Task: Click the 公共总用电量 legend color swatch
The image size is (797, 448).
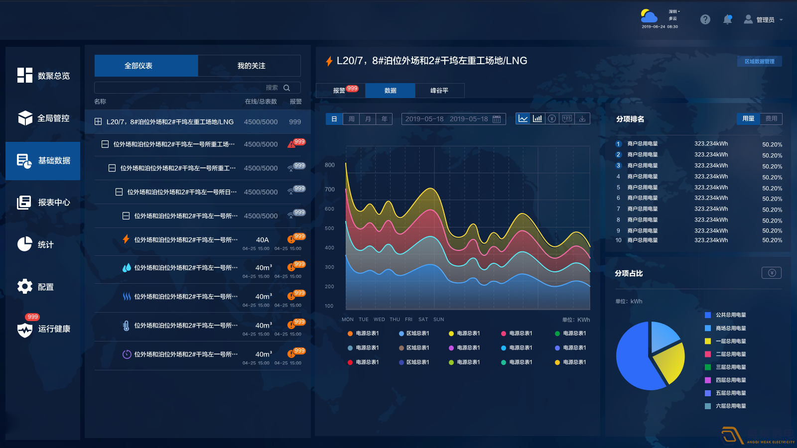Action: point(708,315)
